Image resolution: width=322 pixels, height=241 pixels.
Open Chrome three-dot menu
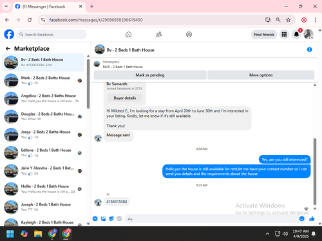(315, 20)
